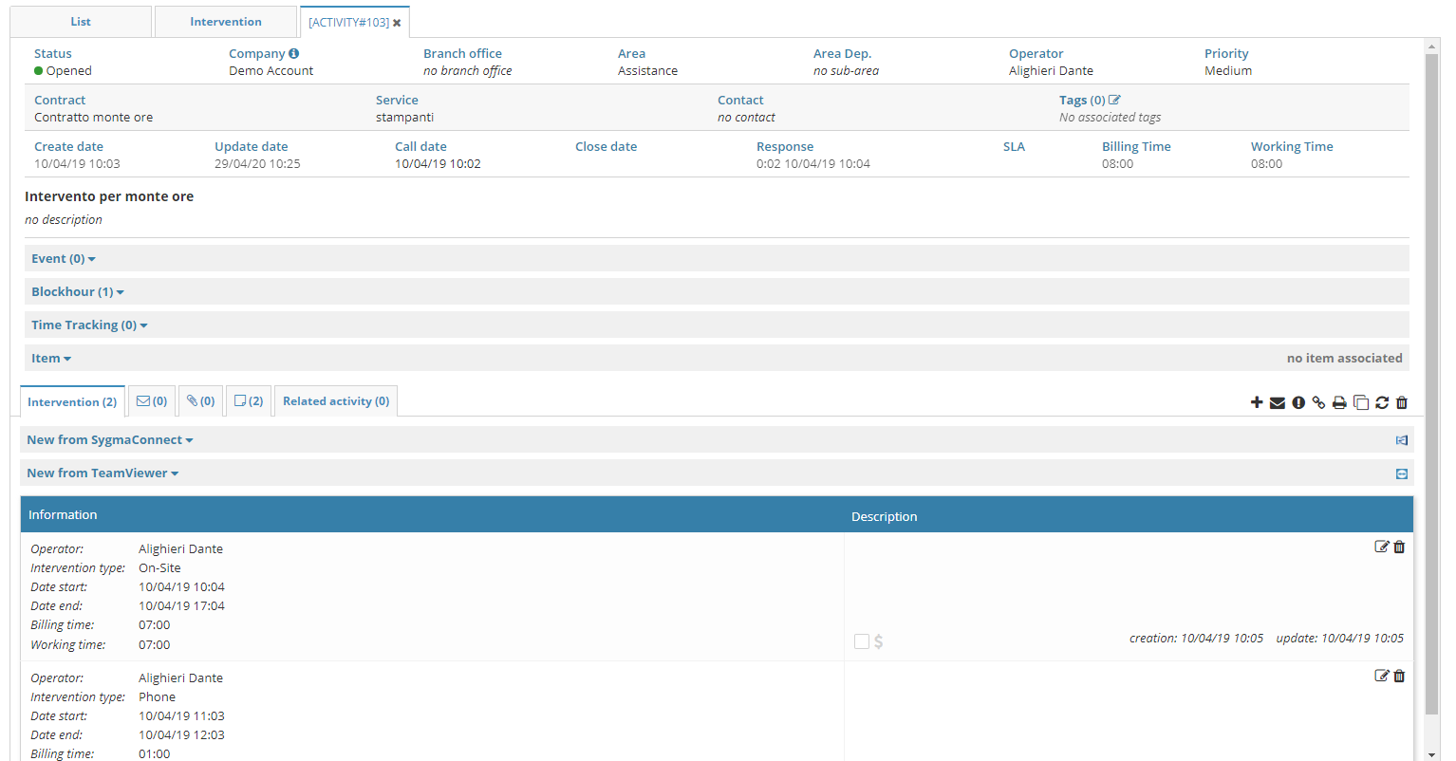Click the TeamViewer icon on the right
1456x761 pixels.
click(1401, 473)
